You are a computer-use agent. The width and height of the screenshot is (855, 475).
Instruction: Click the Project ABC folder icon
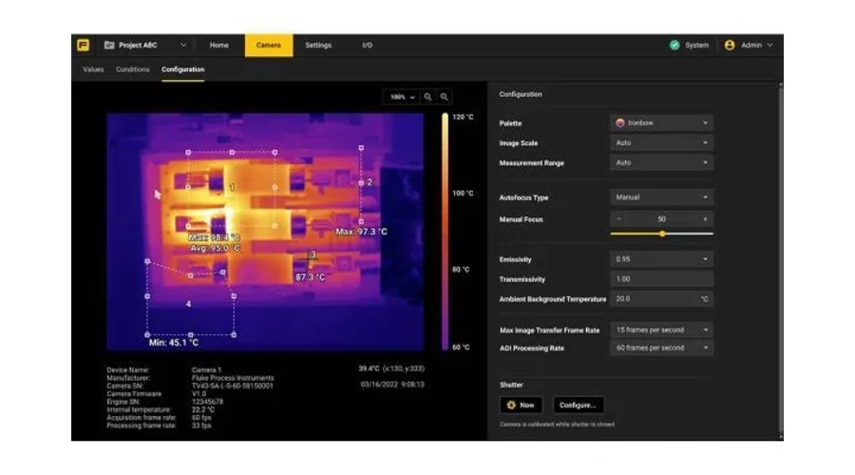click(109, 46)
